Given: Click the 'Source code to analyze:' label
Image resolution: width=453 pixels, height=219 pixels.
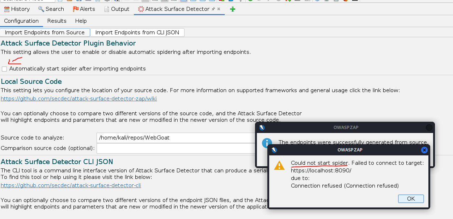Looking at the screenshot, I should tap(33, 138).
